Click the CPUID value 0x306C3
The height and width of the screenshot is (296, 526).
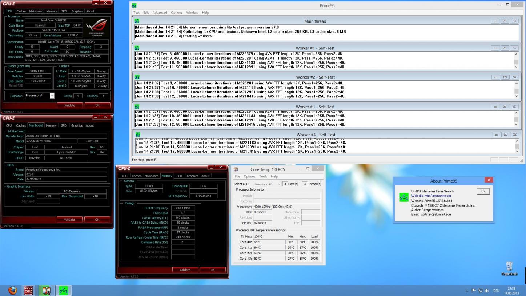click(262, 223)
